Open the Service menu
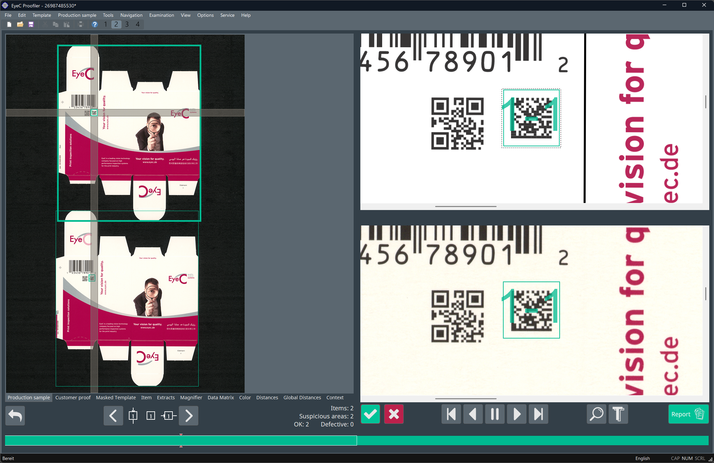 227,15
